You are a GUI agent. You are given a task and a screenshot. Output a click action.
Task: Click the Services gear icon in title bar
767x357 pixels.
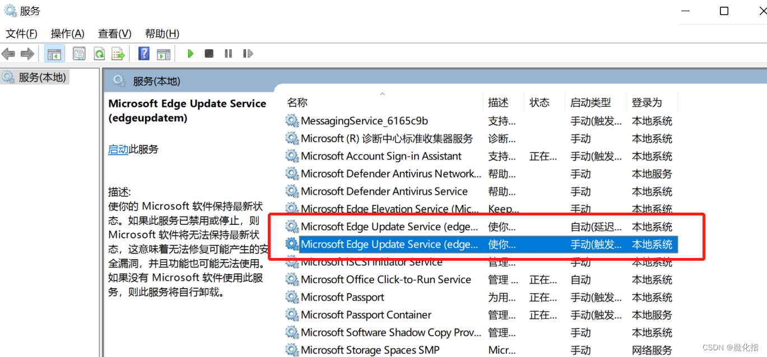click(x=10, y=11)
